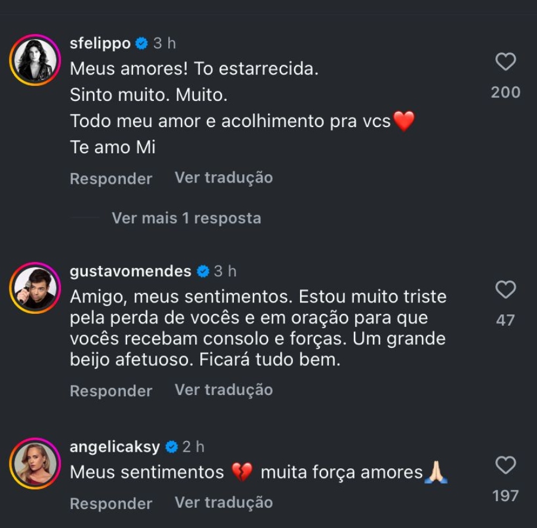Reply to gustavomendes's comment

pos(111,391)
